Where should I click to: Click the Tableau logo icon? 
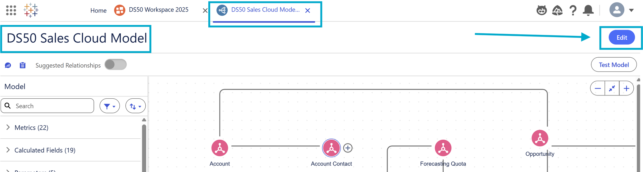pos(31,10)
